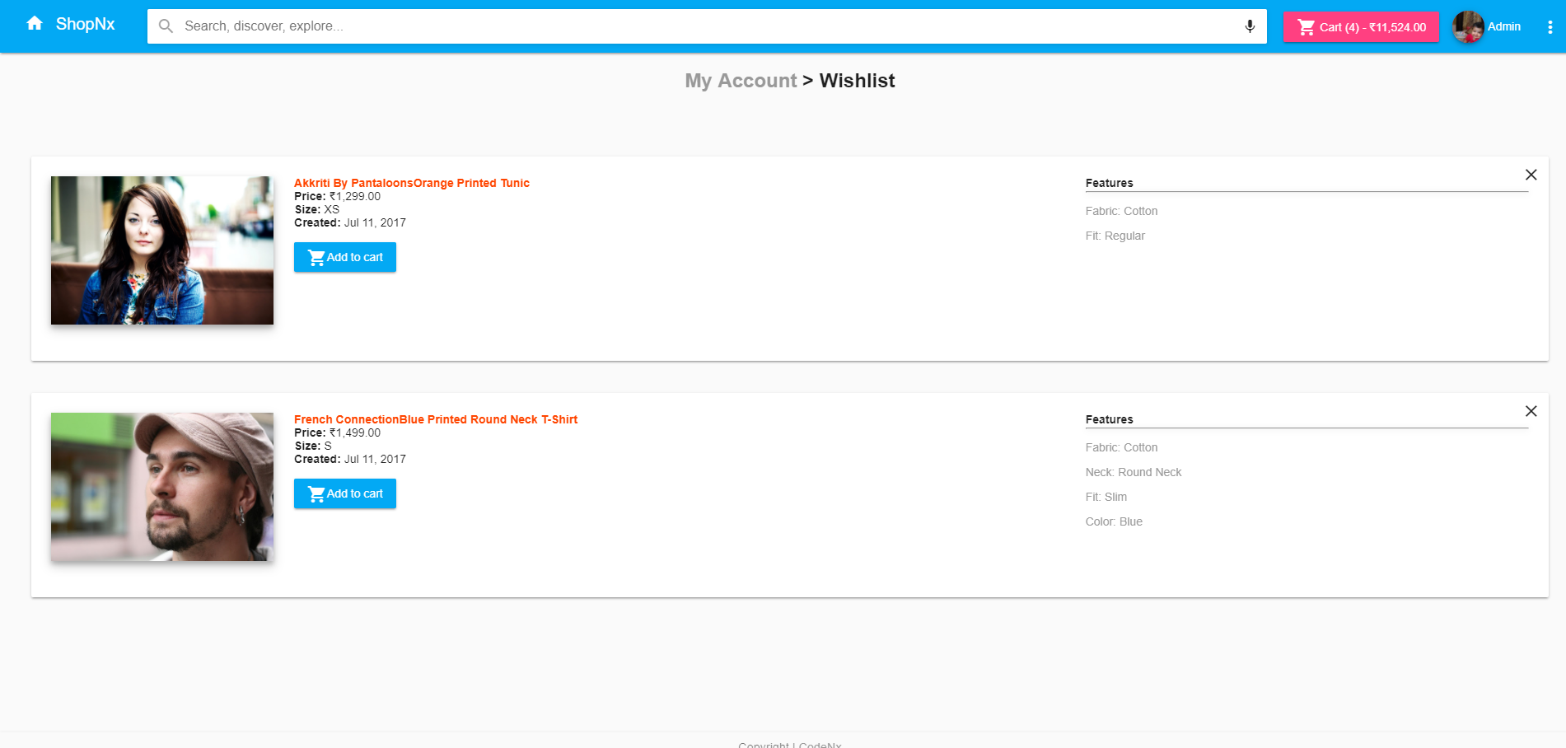Open the French Connection product title link

436,419
